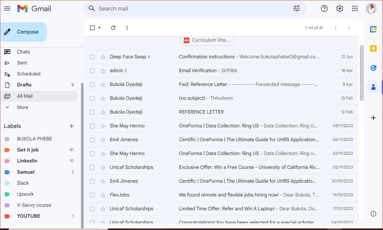The image size is (383, 230).
Task: Star the 06/11/2023 Emil Jimenez email
Action: click(103, 140)
